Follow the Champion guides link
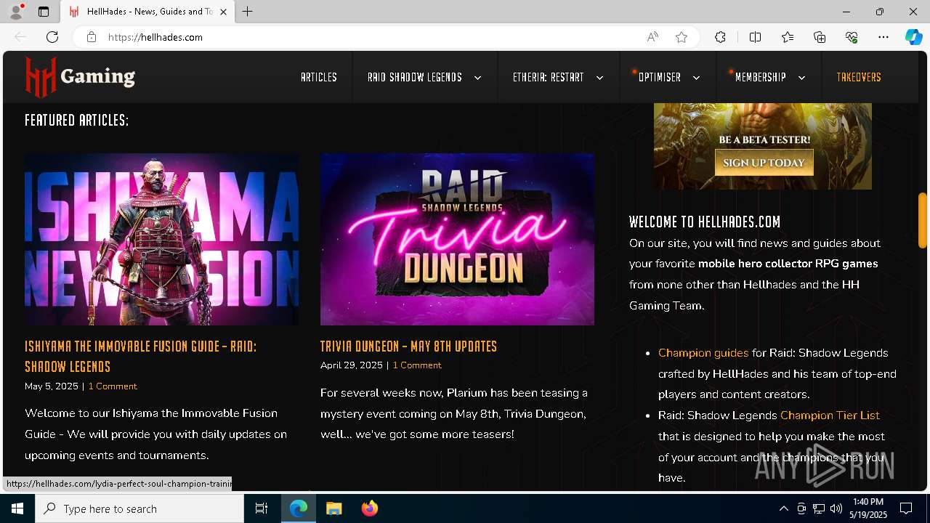The width and height of the screenshot is (930, 523). tap(703, 353)
